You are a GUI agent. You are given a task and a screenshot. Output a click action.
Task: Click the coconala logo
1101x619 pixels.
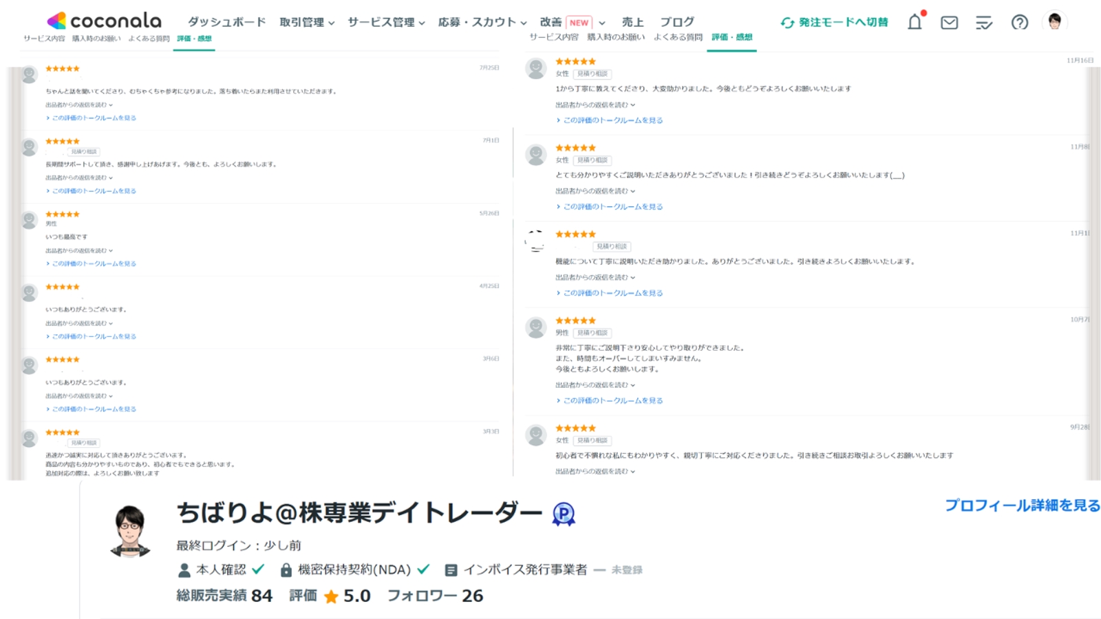(105, 21)
